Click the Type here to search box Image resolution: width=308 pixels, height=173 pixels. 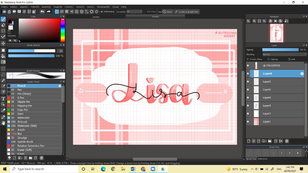coord(44,169)
